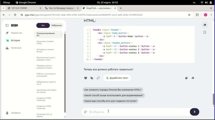Click the microphone voice input button

coord(195,112)
